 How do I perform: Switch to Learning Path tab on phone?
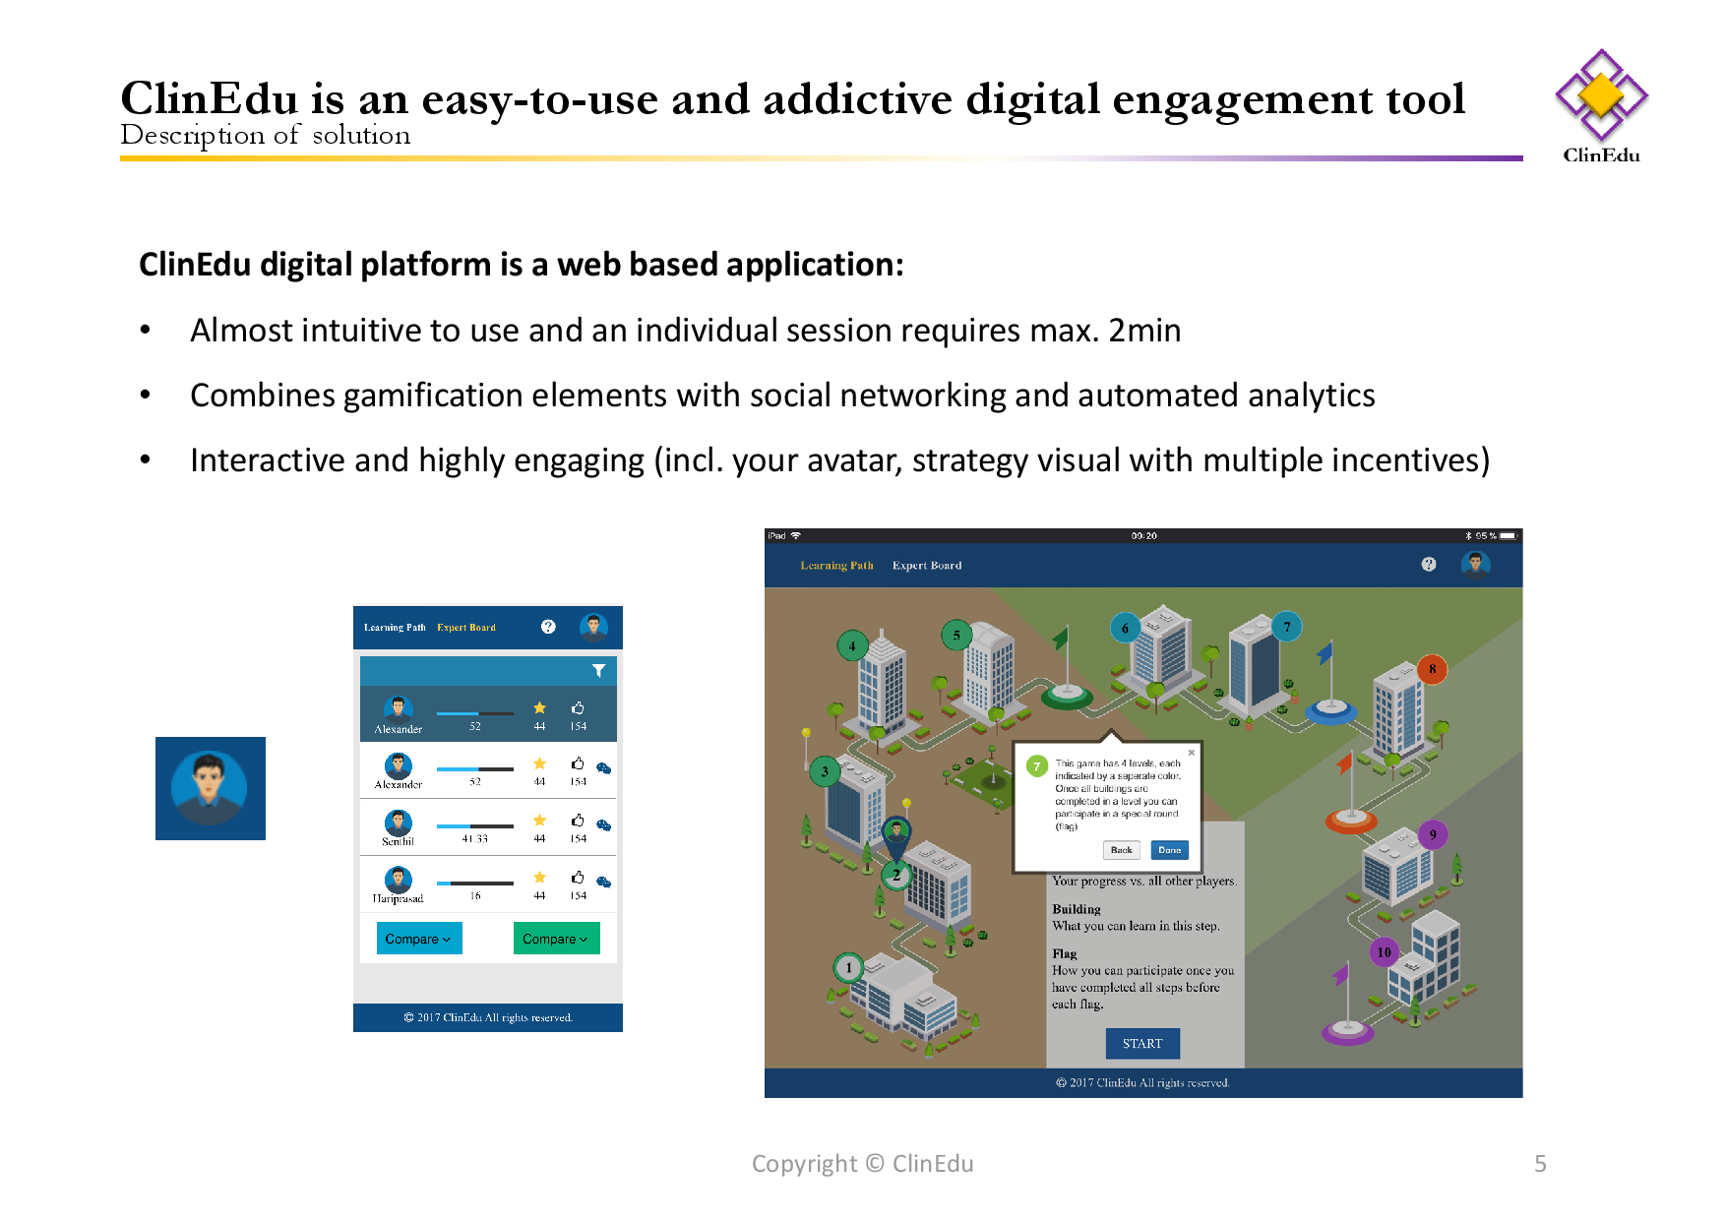click(395, 627)
